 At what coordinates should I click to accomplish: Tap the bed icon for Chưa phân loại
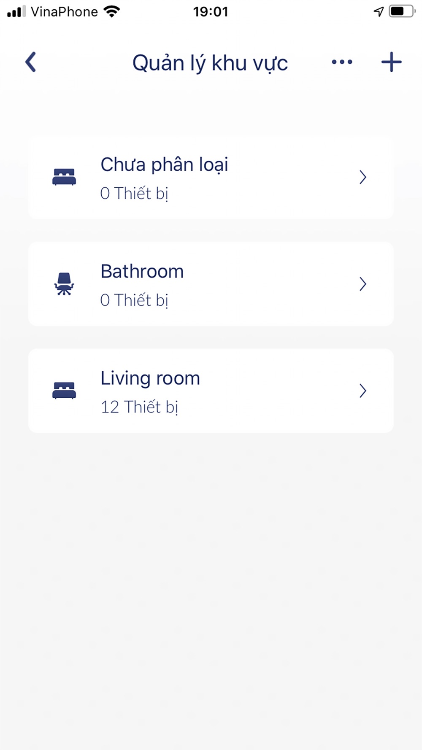click(64, 177)
